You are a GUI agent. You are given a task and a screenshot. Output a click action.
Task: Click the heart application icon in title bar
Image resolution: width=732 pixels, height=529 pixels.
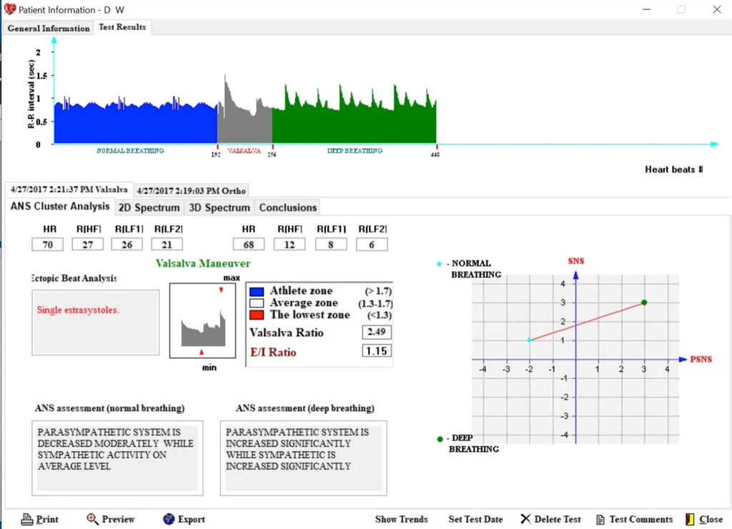(10, 9)
